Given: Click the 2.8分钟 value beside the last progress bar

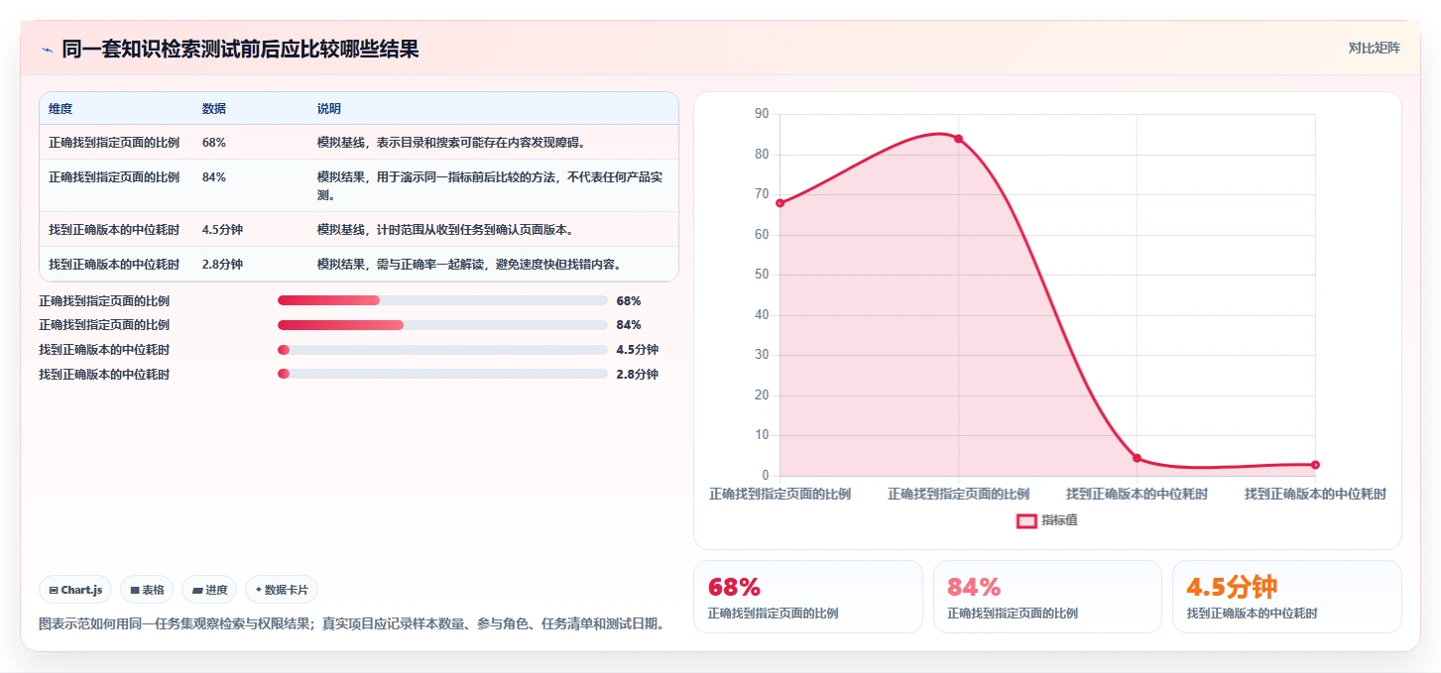Looking at the screenshot, I should [637, 374].
